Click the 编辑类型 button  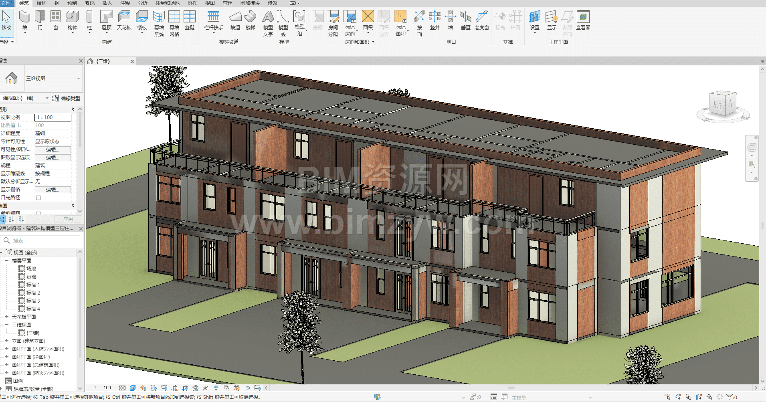[67, 98]
